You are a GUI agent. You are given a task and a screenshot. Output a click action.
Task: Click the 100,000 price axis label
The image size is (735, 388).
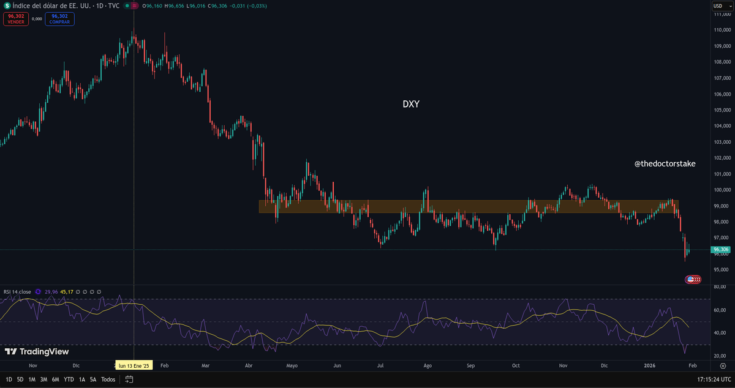(722, 190)
